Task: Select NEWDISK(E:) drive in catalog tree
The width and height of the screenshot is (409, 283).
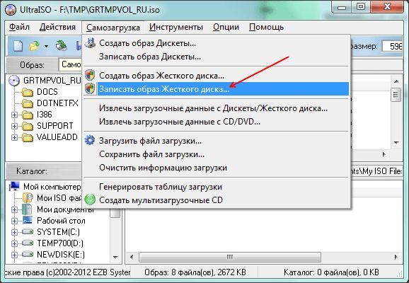Action: tap(61, 255)
